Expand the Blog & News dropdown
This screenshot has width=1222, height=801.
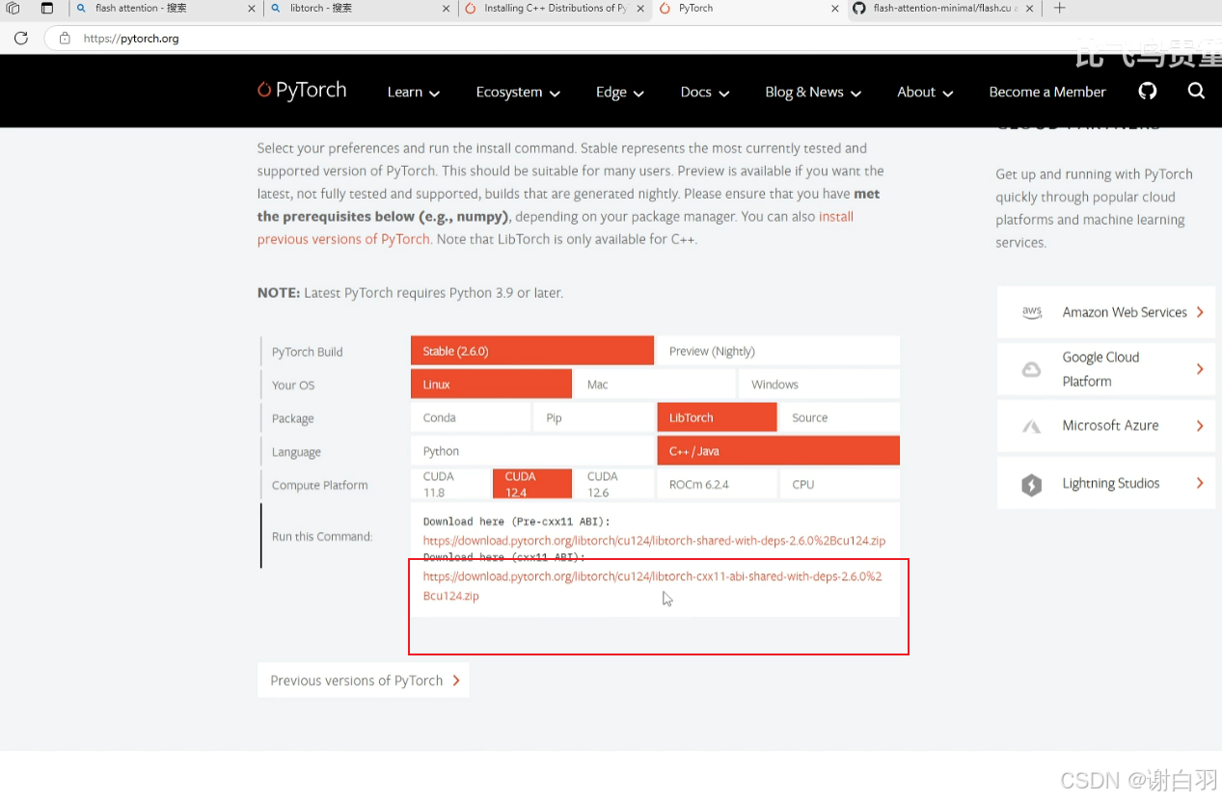813,93
